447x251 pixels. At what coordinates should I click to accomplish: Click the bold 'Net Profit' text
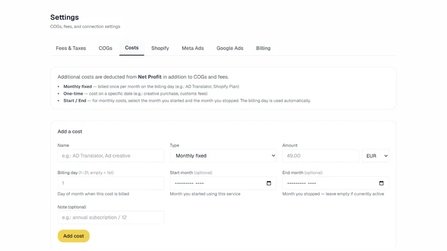[x=150, y=77]
